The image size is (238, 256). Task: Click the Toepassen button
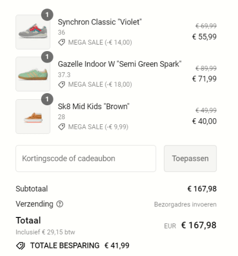point(190,158)
